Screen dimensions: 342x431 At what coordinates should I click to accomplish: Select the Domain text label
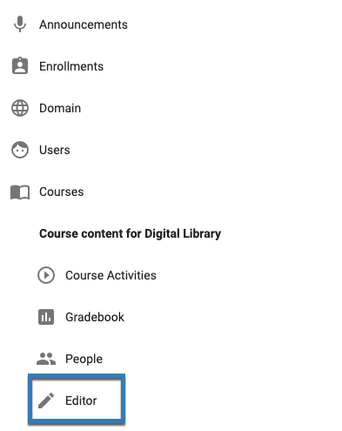60,108
